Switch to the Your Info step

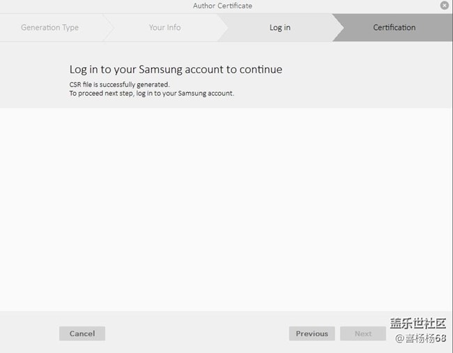click(x=164, y=28)
